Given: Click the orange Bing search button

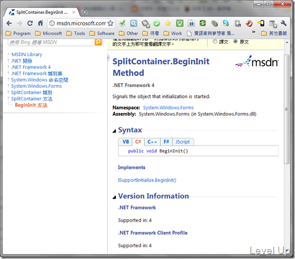Looking at the screenshot, I should [98, 42].
